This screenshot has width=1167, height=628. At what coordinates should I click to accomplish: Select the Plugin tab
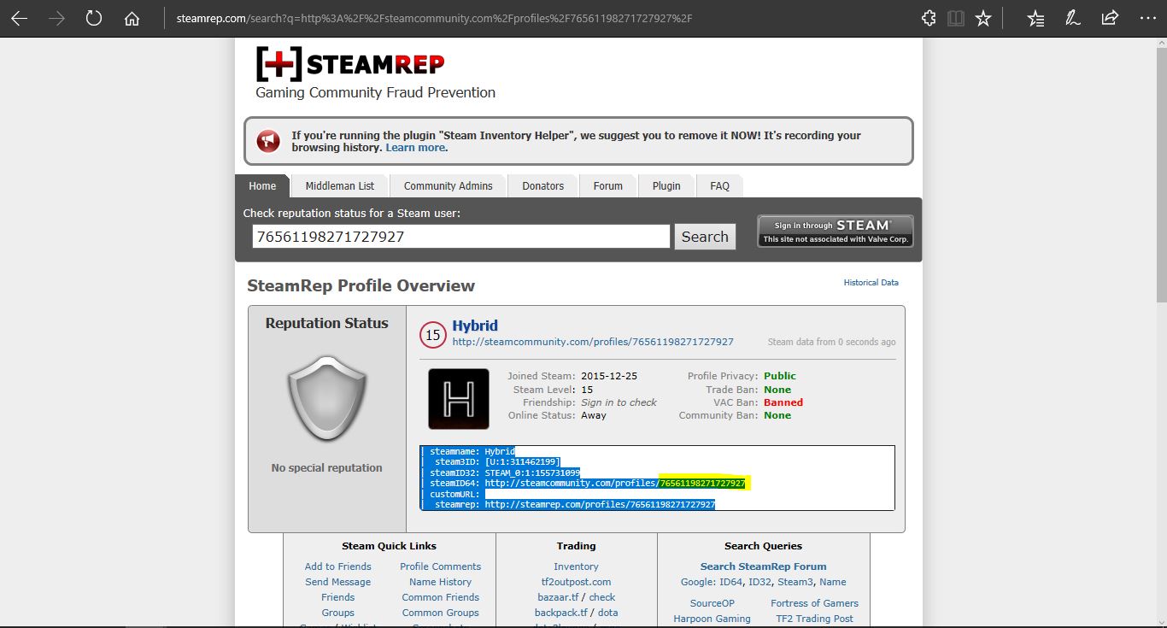click(666, 186)
